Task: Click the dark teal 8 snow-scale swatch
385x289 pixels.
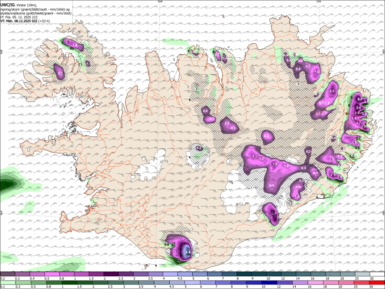Action: pos(244,274)
